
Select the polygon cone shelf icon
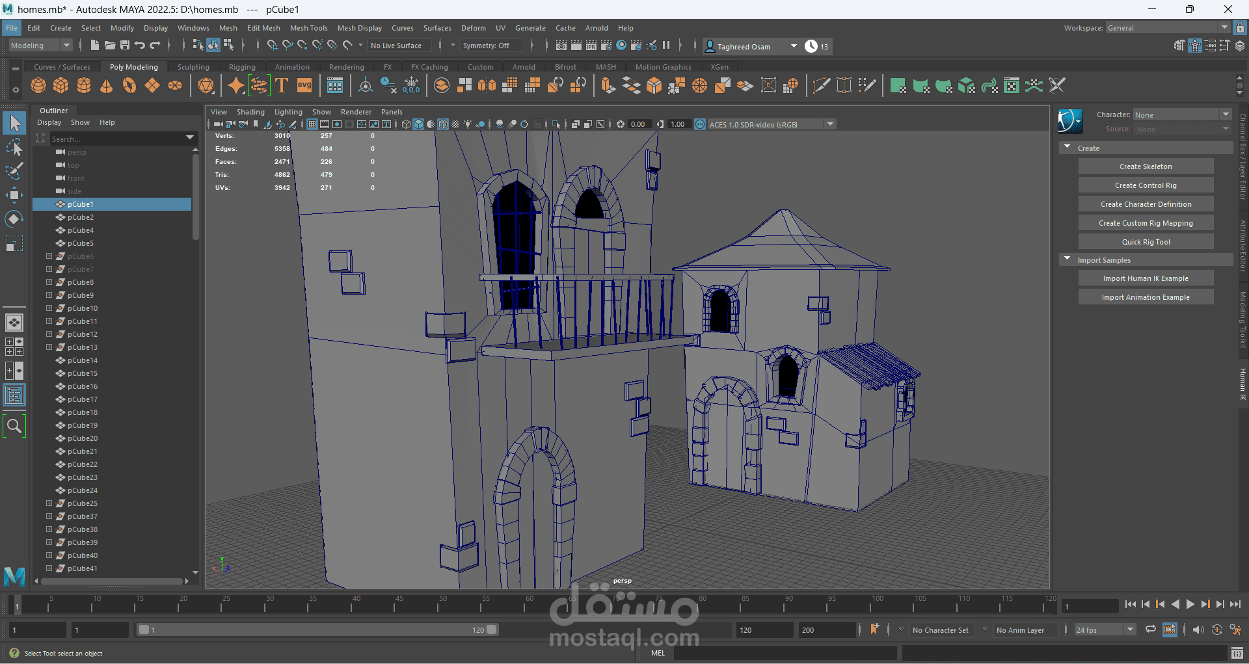pos(107,86)
